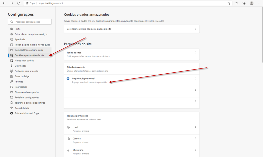Open the Collections icon in toolbar

(244, 3)
